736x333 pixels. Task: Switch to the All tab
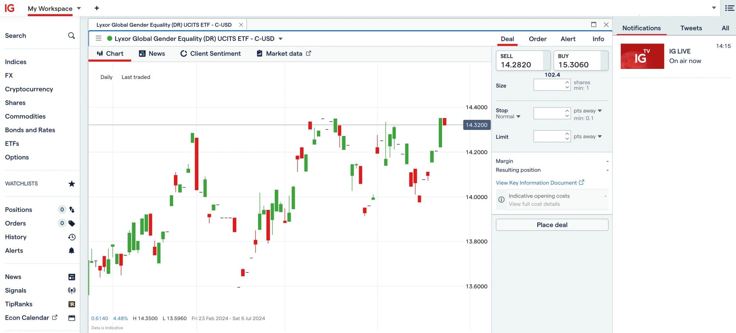[x=725, y=28]
